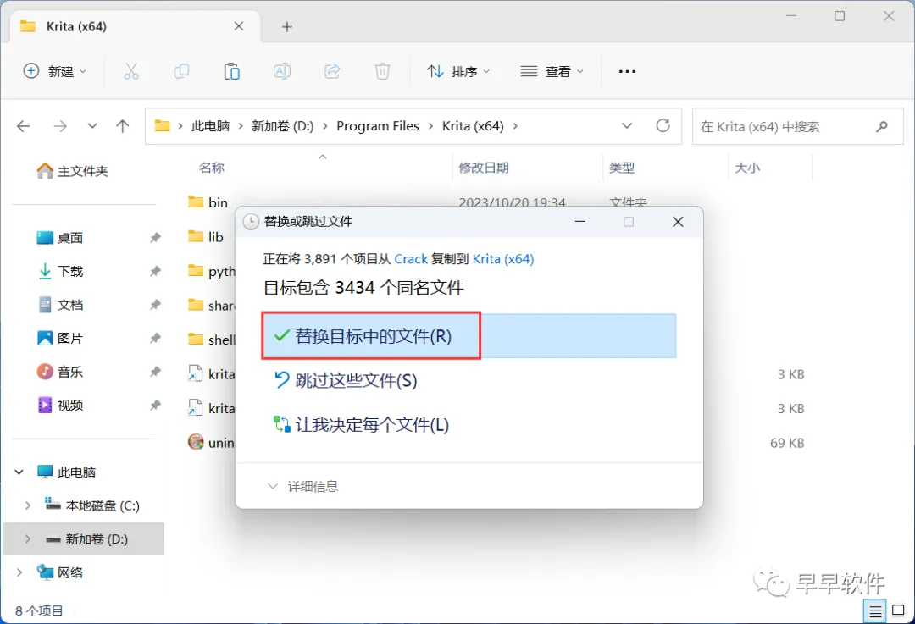Click the Share icon in toolbar

[x=332, y=71]
